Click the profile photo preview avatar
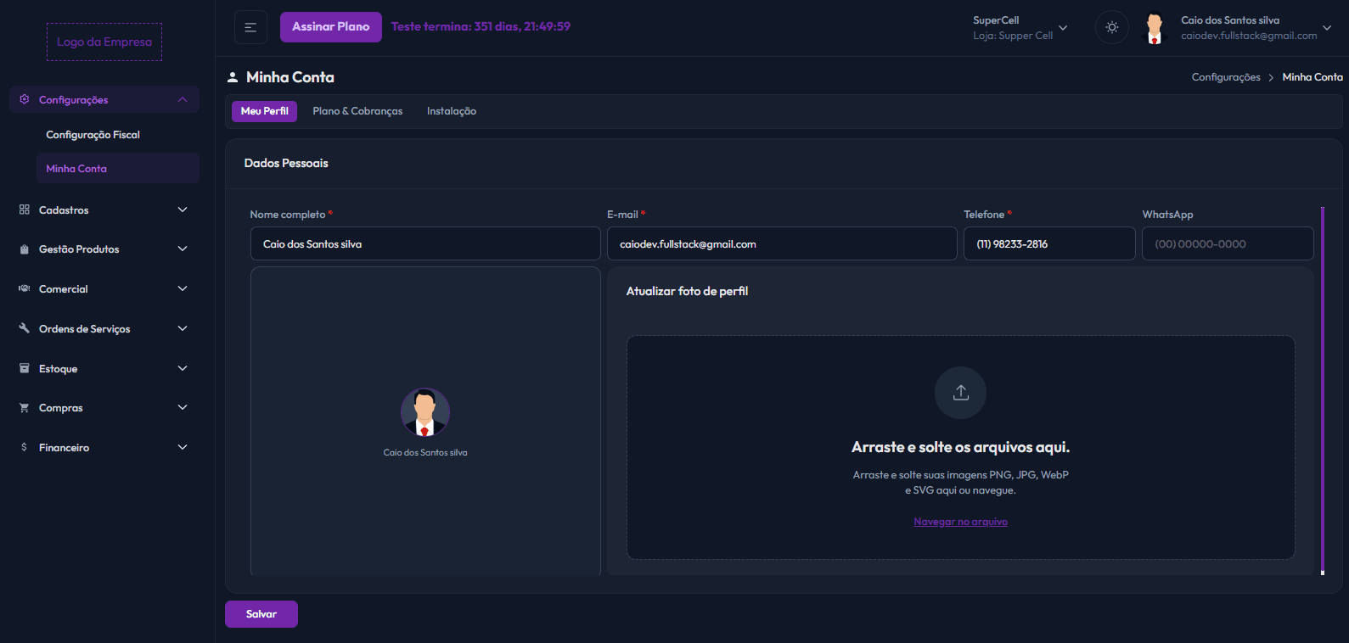This screenshot has height=643, width=1349. [425, 412]
